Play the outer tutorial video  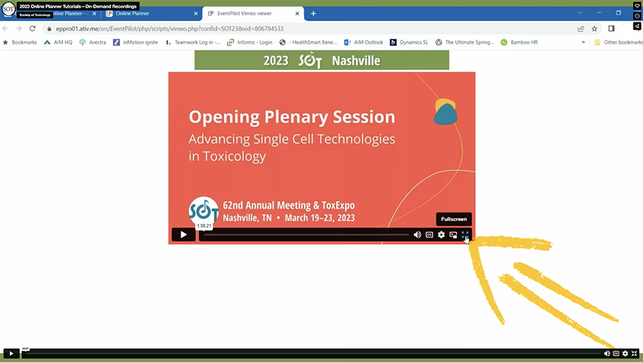(11, 354)
